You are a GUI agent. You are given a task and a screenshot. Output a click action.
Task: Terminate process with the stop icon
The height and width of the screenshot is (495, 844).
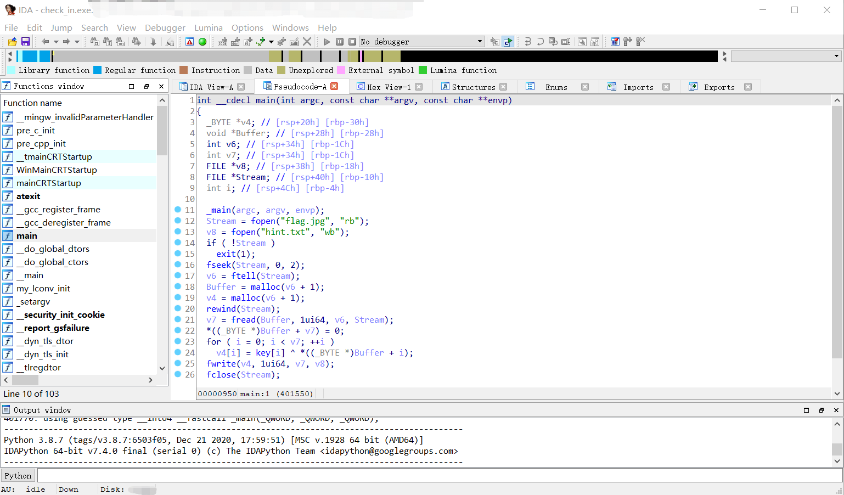[352, 42]
